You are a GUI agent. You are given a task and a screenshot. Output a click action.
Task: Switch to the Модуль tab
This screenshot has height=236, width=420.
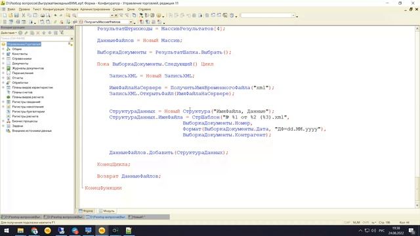click(x=106, y=211)
